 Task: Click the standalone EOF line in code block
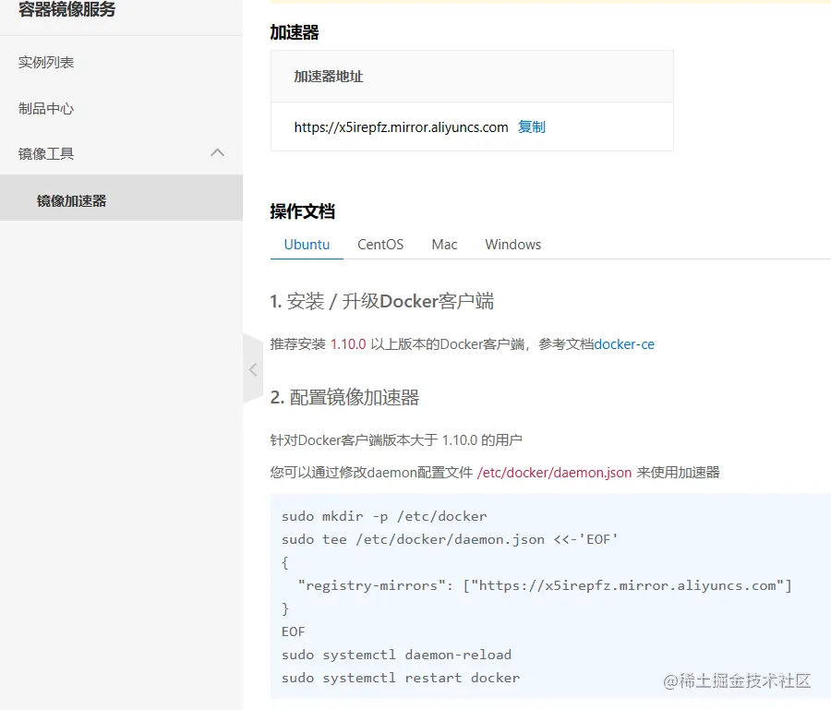tap(294, 632)
